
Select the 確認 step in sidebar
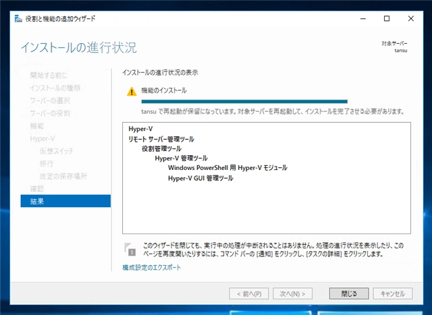coord(37,189)
